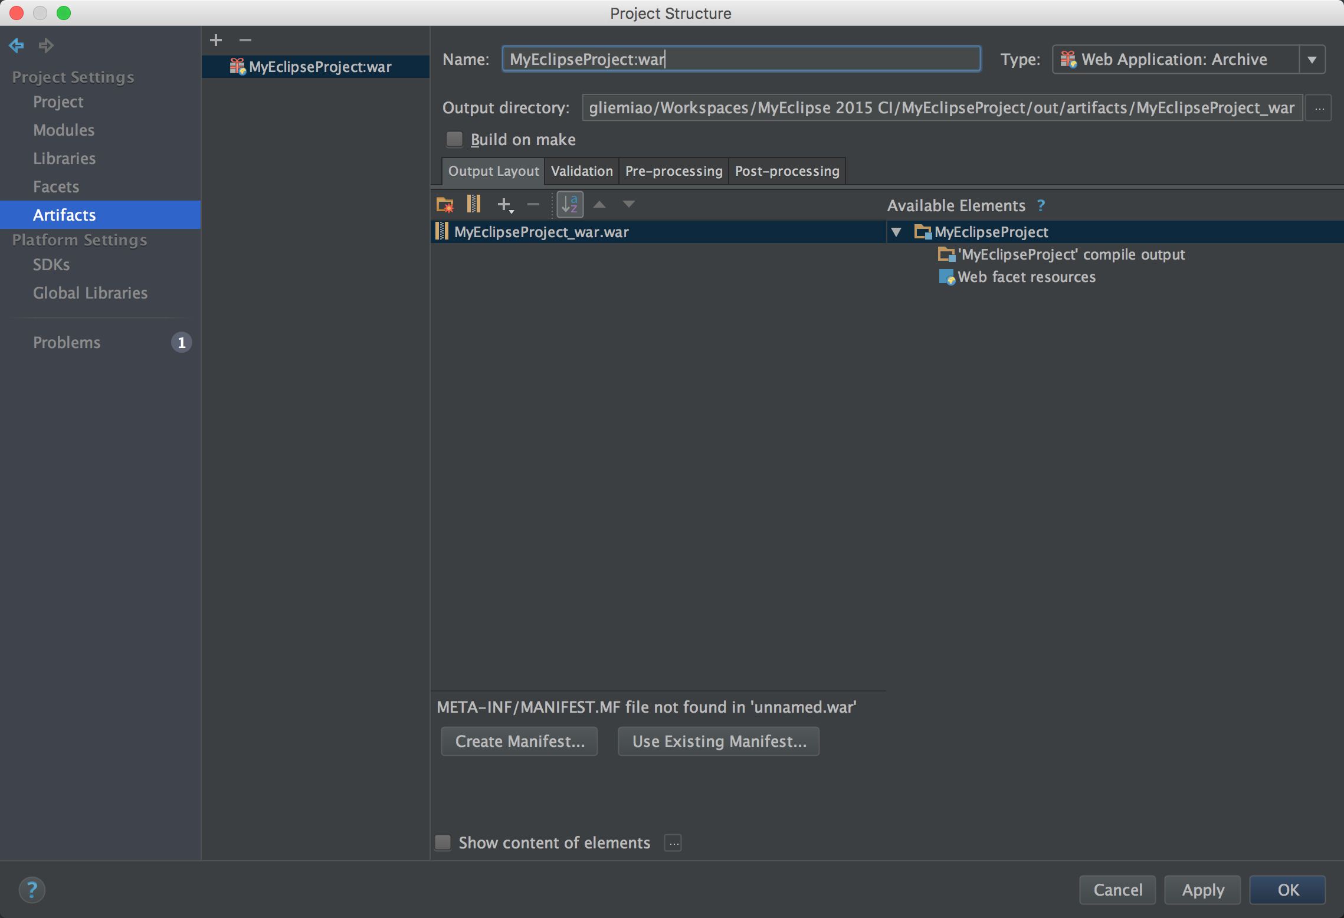Move selected element down

pos(629,204)
